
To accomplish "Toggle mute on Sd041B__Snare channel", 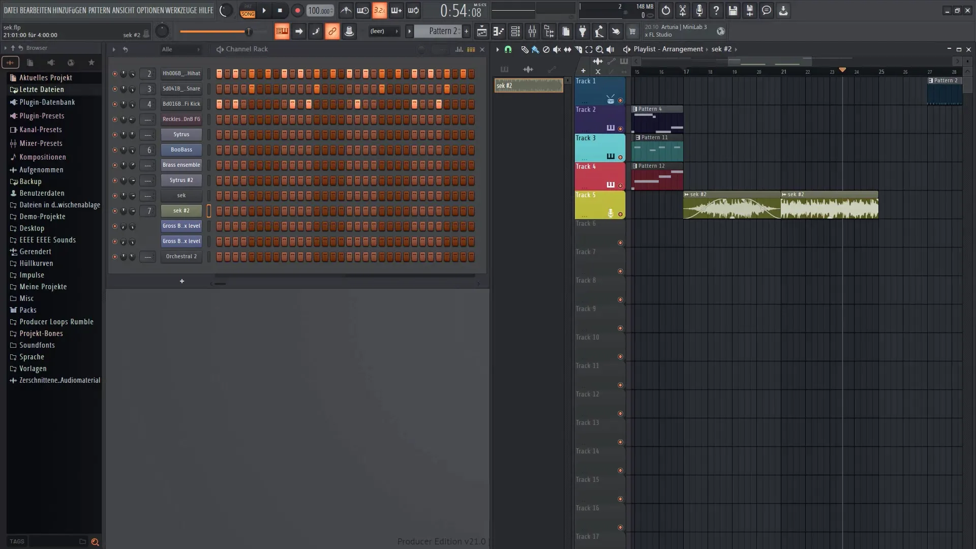I will pyautogui.click(x=113, y=88).
